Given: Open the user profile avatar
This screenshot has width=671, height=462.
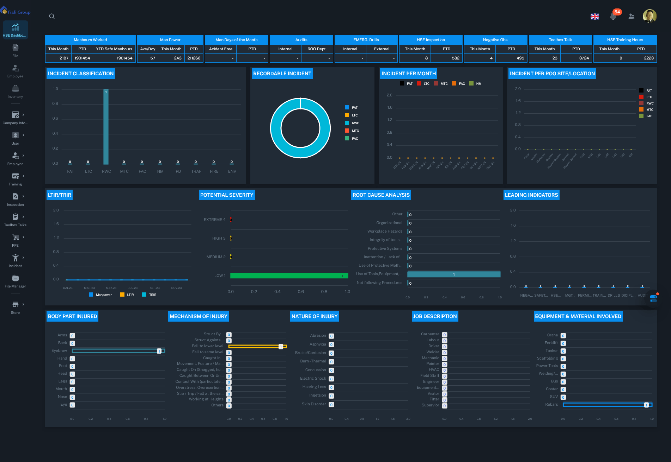Looking at the screenshot, I should (x=649, y=16).
